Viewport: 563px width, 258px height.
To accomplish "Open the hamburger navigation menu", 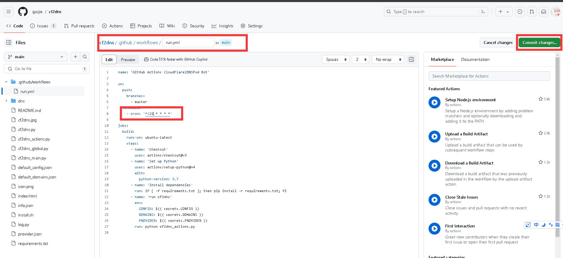I will pos(9,12).
